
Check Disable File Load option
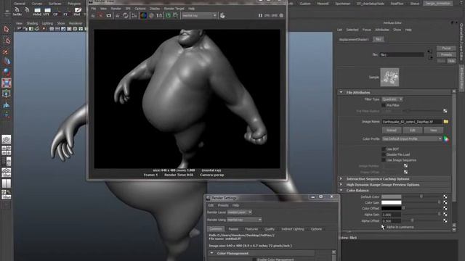click(384, 154)
